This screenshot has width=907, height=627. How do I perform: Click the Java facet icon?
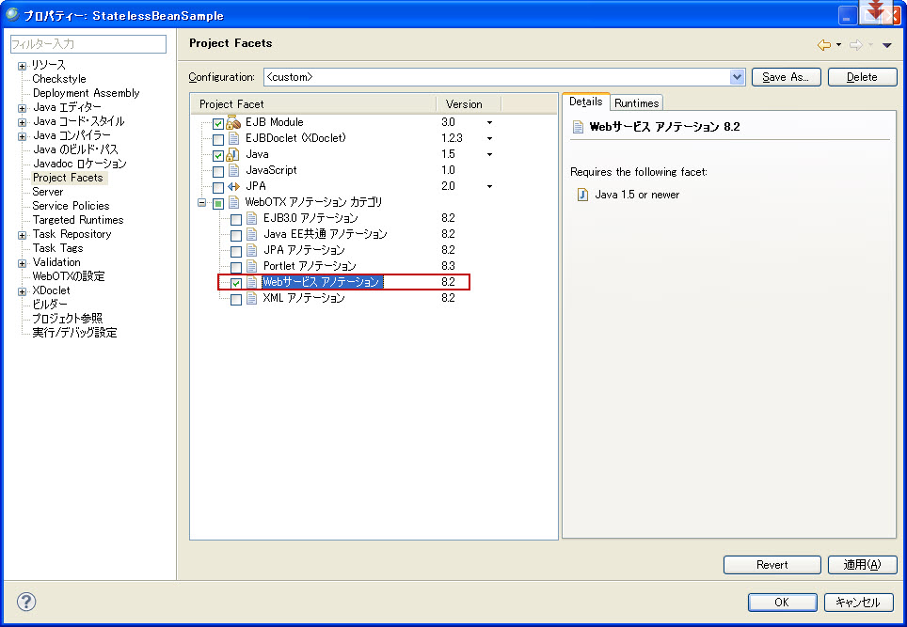[x=234, y=154]
